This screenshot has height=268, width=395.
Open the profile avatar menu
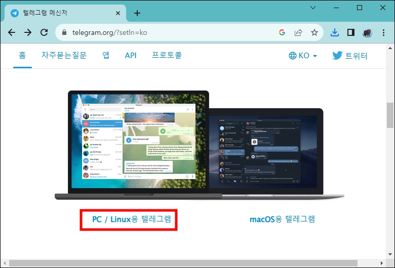(x=367, y=32)
